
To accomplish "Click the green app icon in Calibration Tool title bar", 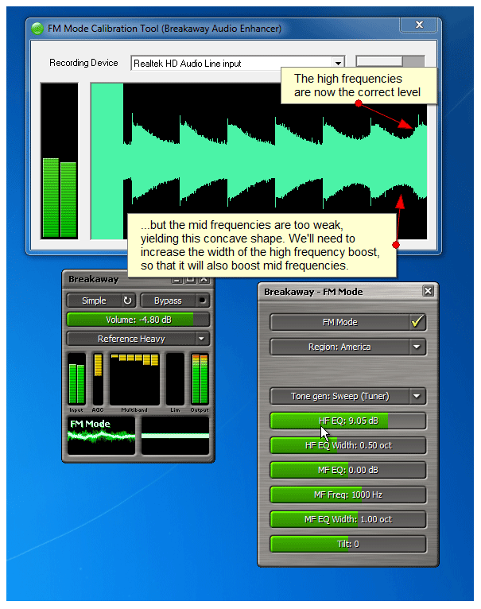I will tap(37, 29).
